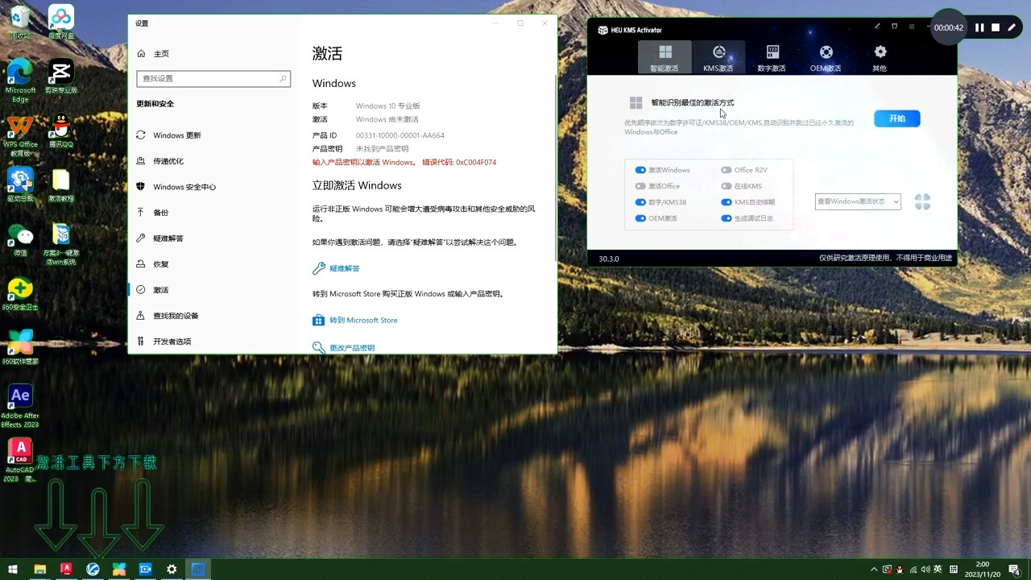Open the Adobe After Effects 2023 icon
The image size is (1031, 580).
(x=20, y=406)
